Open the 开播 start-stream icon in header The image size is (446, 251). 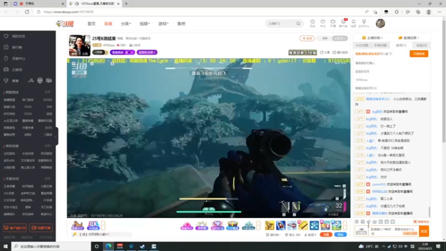(x=333, y=22)
